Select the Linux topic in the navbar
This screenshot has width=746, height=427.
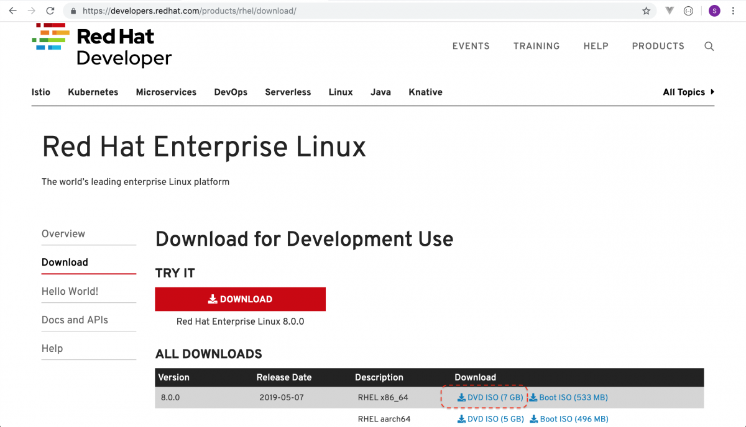click(x=340, y=92)
